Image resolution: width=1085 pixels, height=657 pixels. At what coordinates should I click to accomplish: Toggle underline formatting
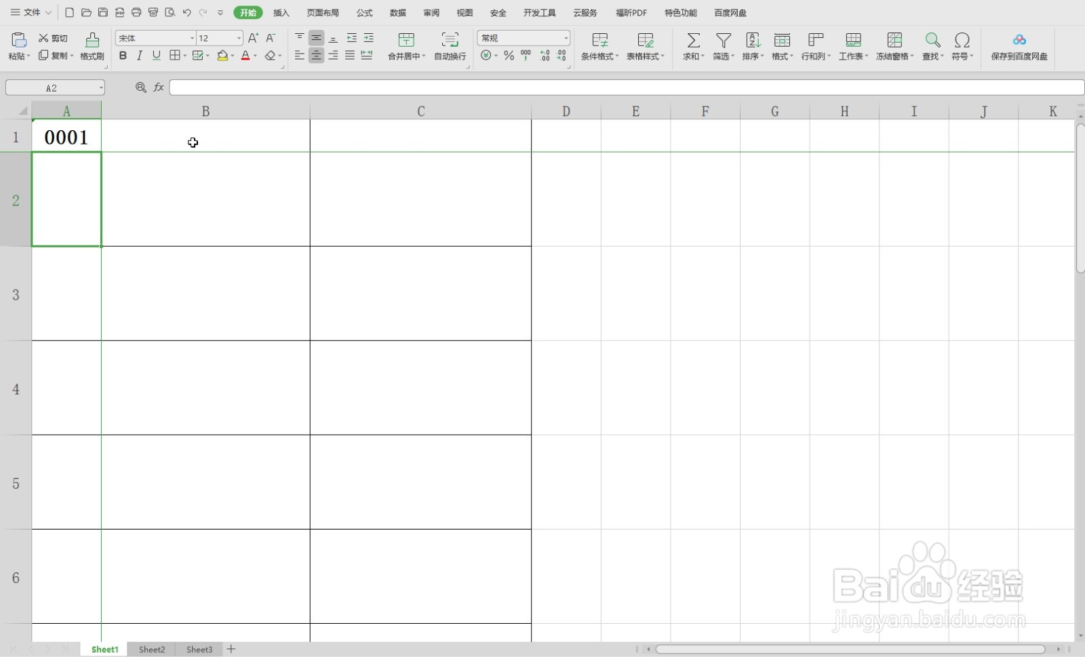157,56
